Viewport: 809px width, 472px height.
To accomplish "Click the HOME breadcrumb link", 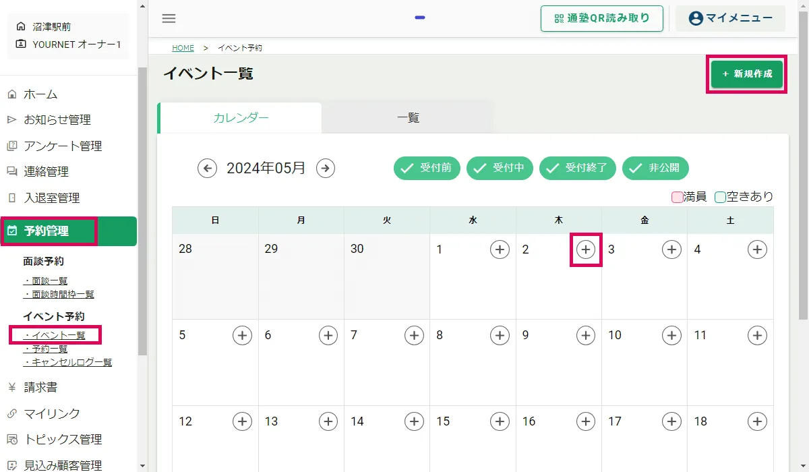I will click(x=183, y=48).
